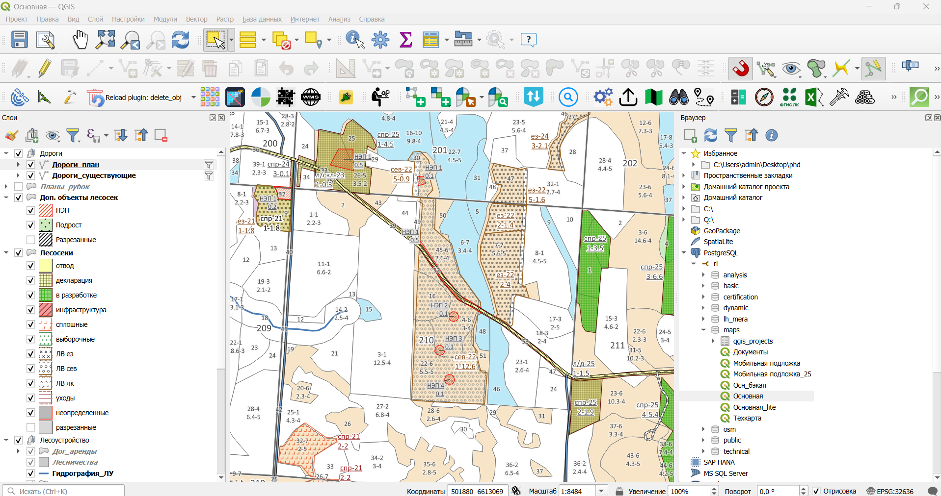The width and height of the screenshot is (941, 496).
Task: Click the EPSG:32636 CRS status button
Action: pos(890,491)
